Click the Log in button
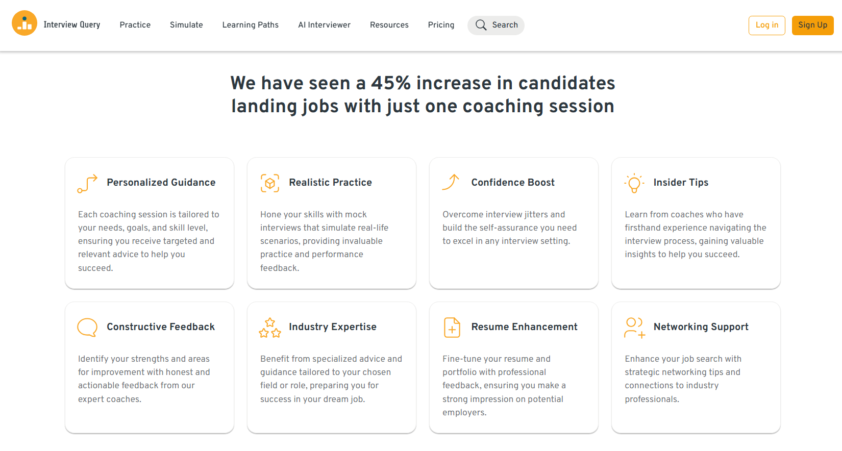The height and width of the screenshot is (451, 842). (766, 24)
